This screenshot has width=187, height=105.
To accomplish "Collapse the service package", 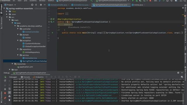I will (x=18, y=55).
